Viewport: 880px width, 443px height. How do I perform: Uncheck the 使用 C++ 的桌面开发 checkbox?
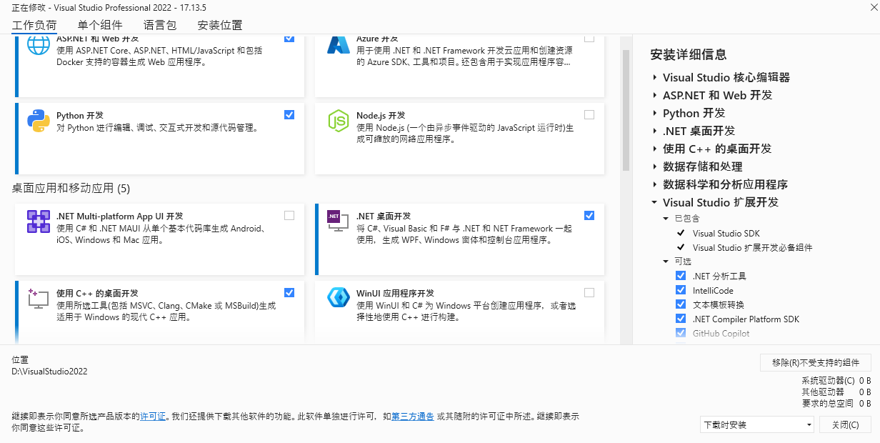(x=289, y=292)
